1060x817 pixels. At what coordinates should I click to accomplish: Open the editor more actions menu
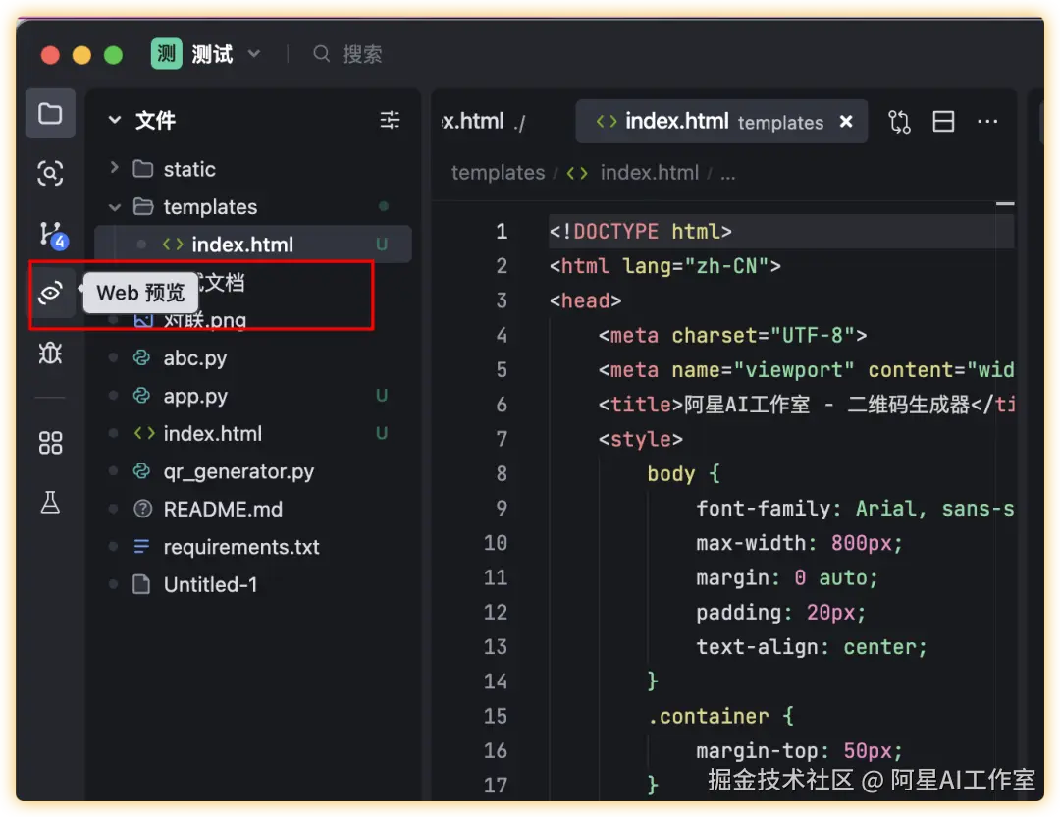988,122
